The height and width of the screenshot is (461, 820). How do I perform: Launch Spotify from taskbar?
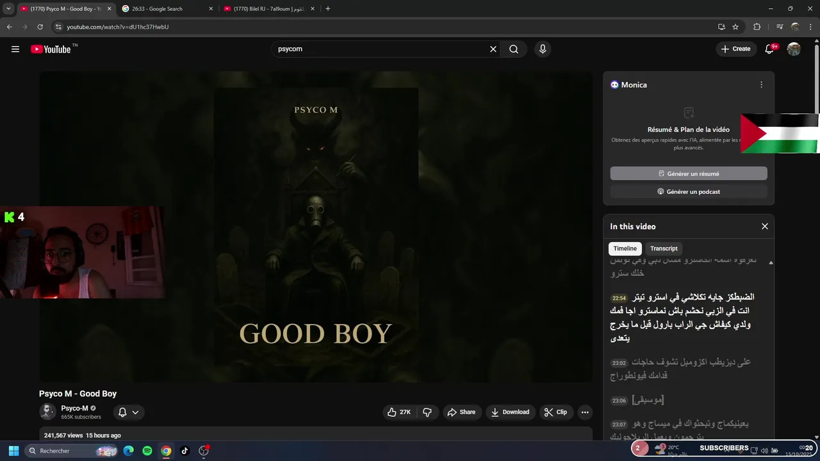point(147,451)
